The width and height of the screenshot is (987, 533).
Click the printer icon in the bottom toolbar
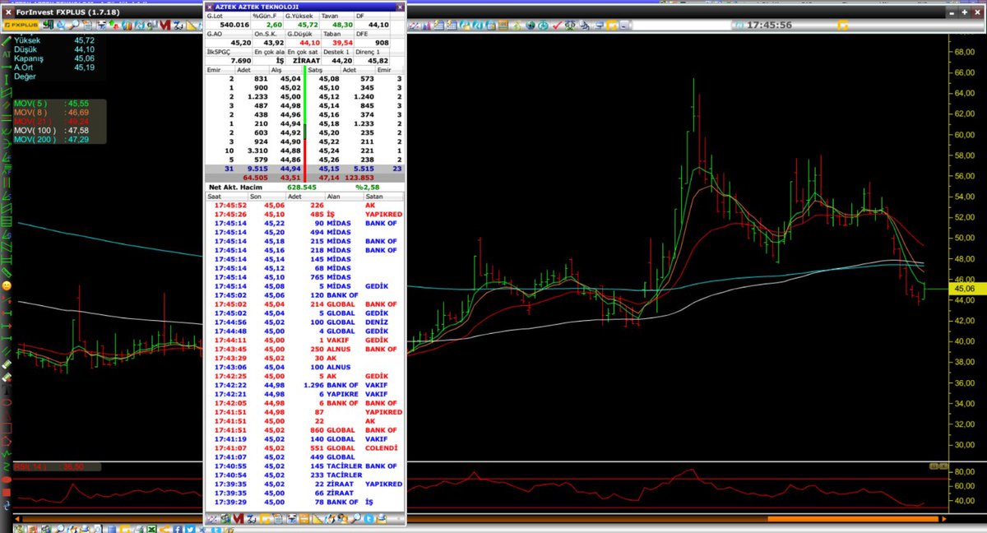(x=138, y=529)
